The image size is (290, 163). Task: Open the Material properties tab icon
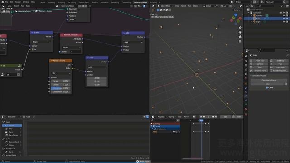pos(246,109)
